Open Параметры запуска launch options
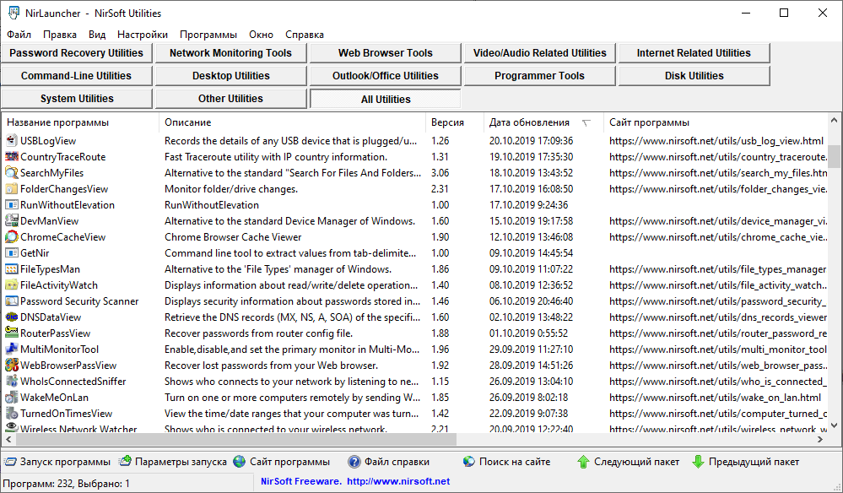The height and width of the screenshot is (493, 843). click(173, 462)
